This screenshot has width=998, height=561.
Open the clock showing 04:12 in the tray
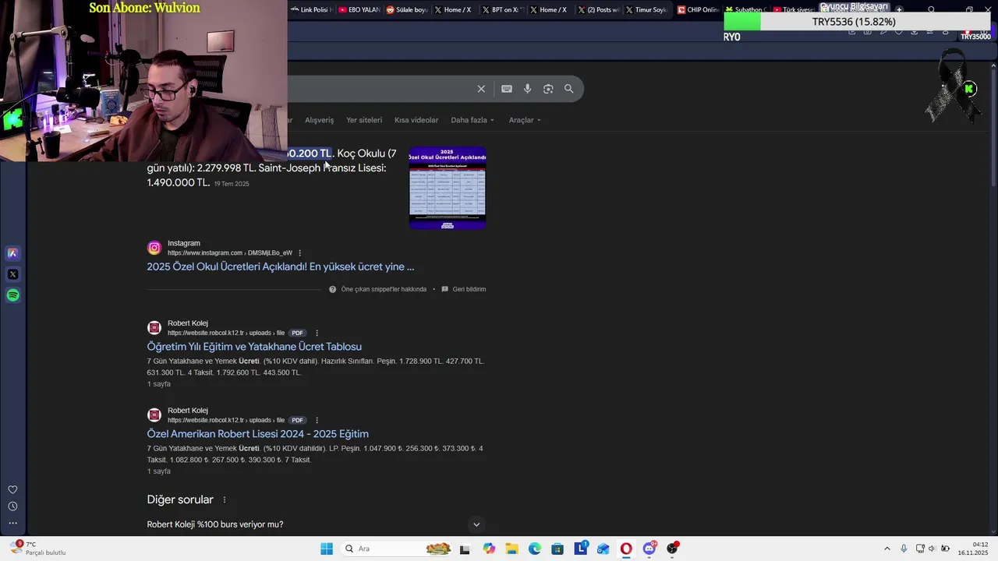(972, 549)
